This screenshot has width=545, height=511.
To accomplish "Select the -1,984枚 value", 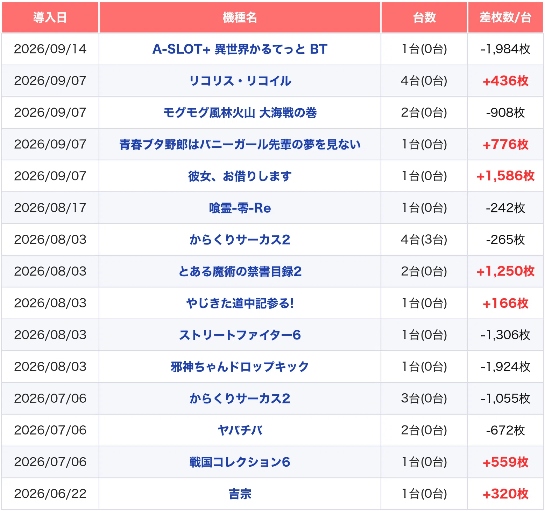I will pos(505,49).
